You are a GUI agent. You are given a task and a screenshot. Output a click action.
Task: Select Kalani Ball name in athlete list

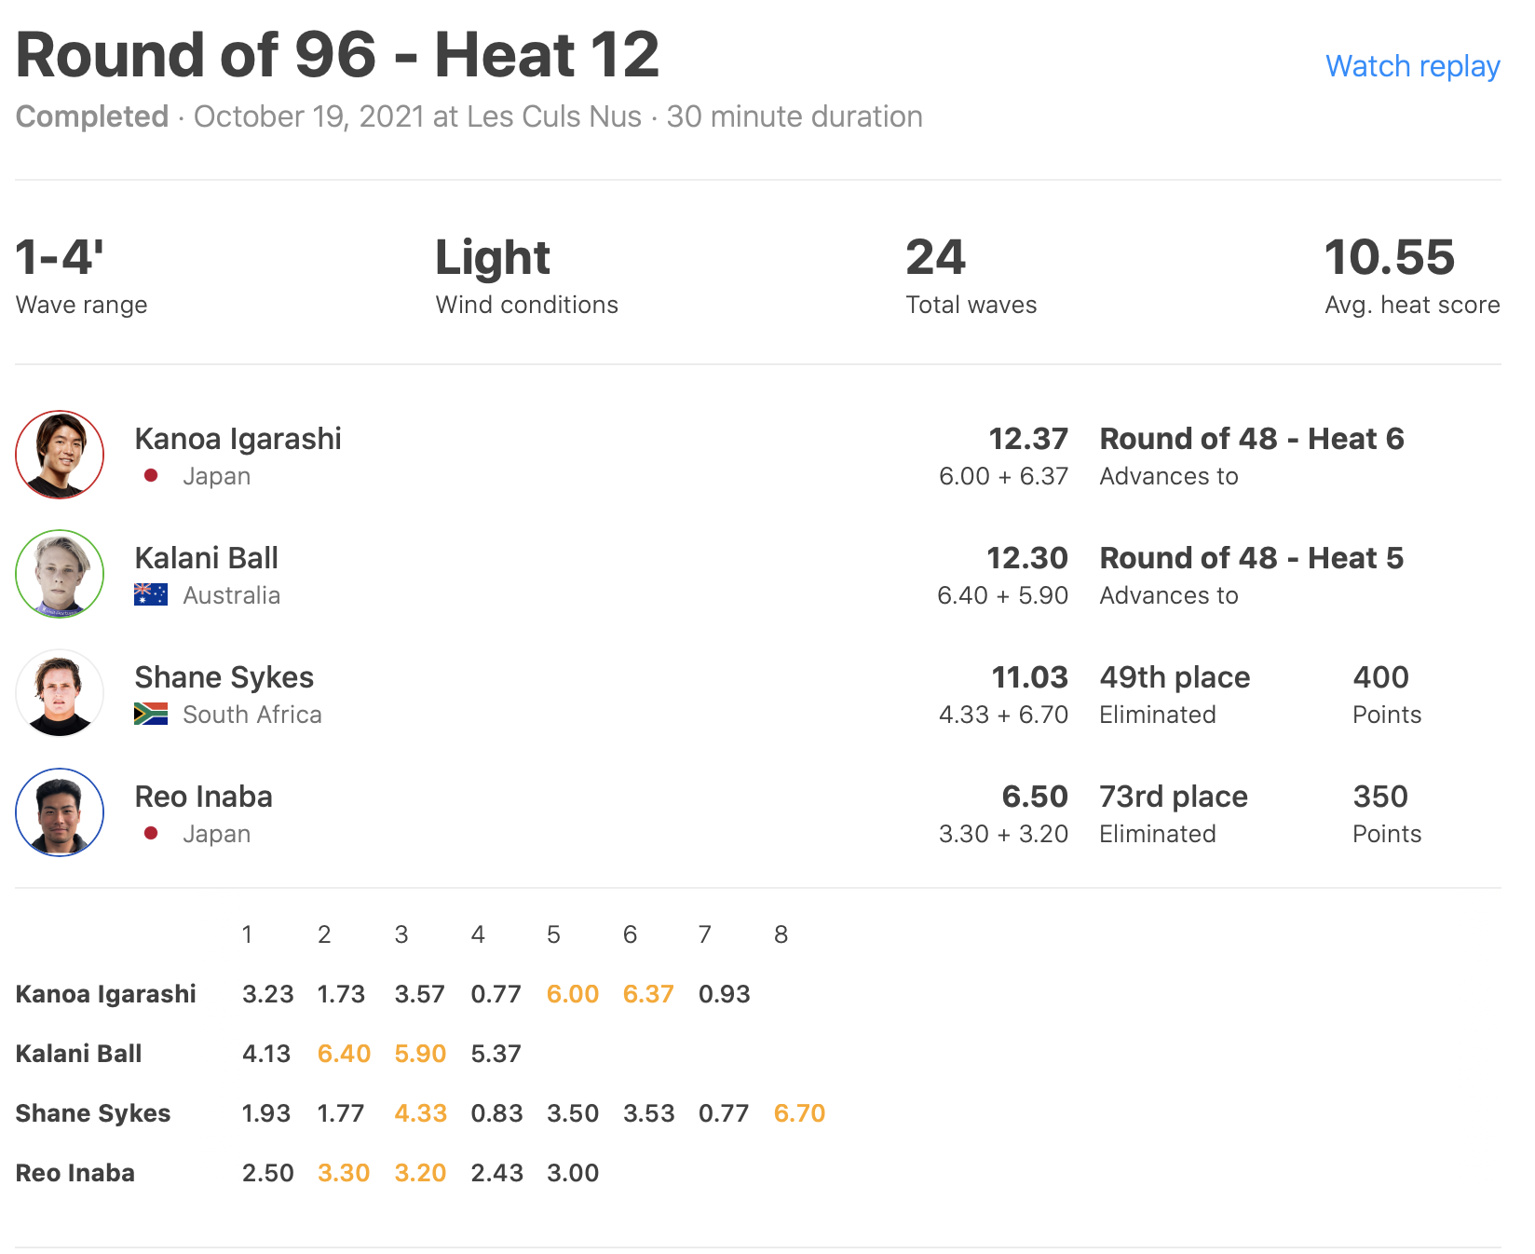tap(206, 558)
